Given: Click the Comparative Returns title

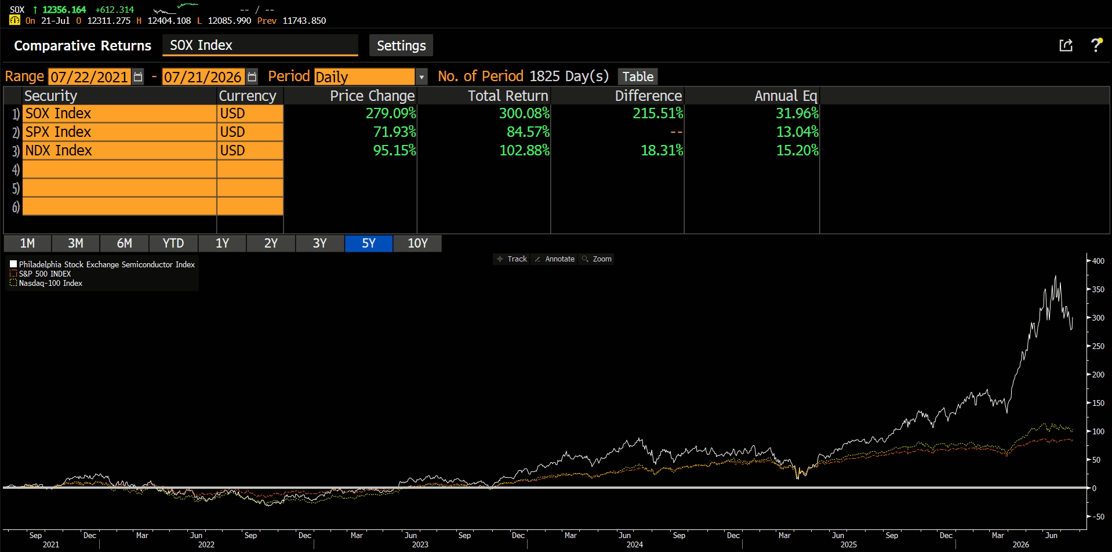Looking at the screenshot, I should tap(82, 46).
